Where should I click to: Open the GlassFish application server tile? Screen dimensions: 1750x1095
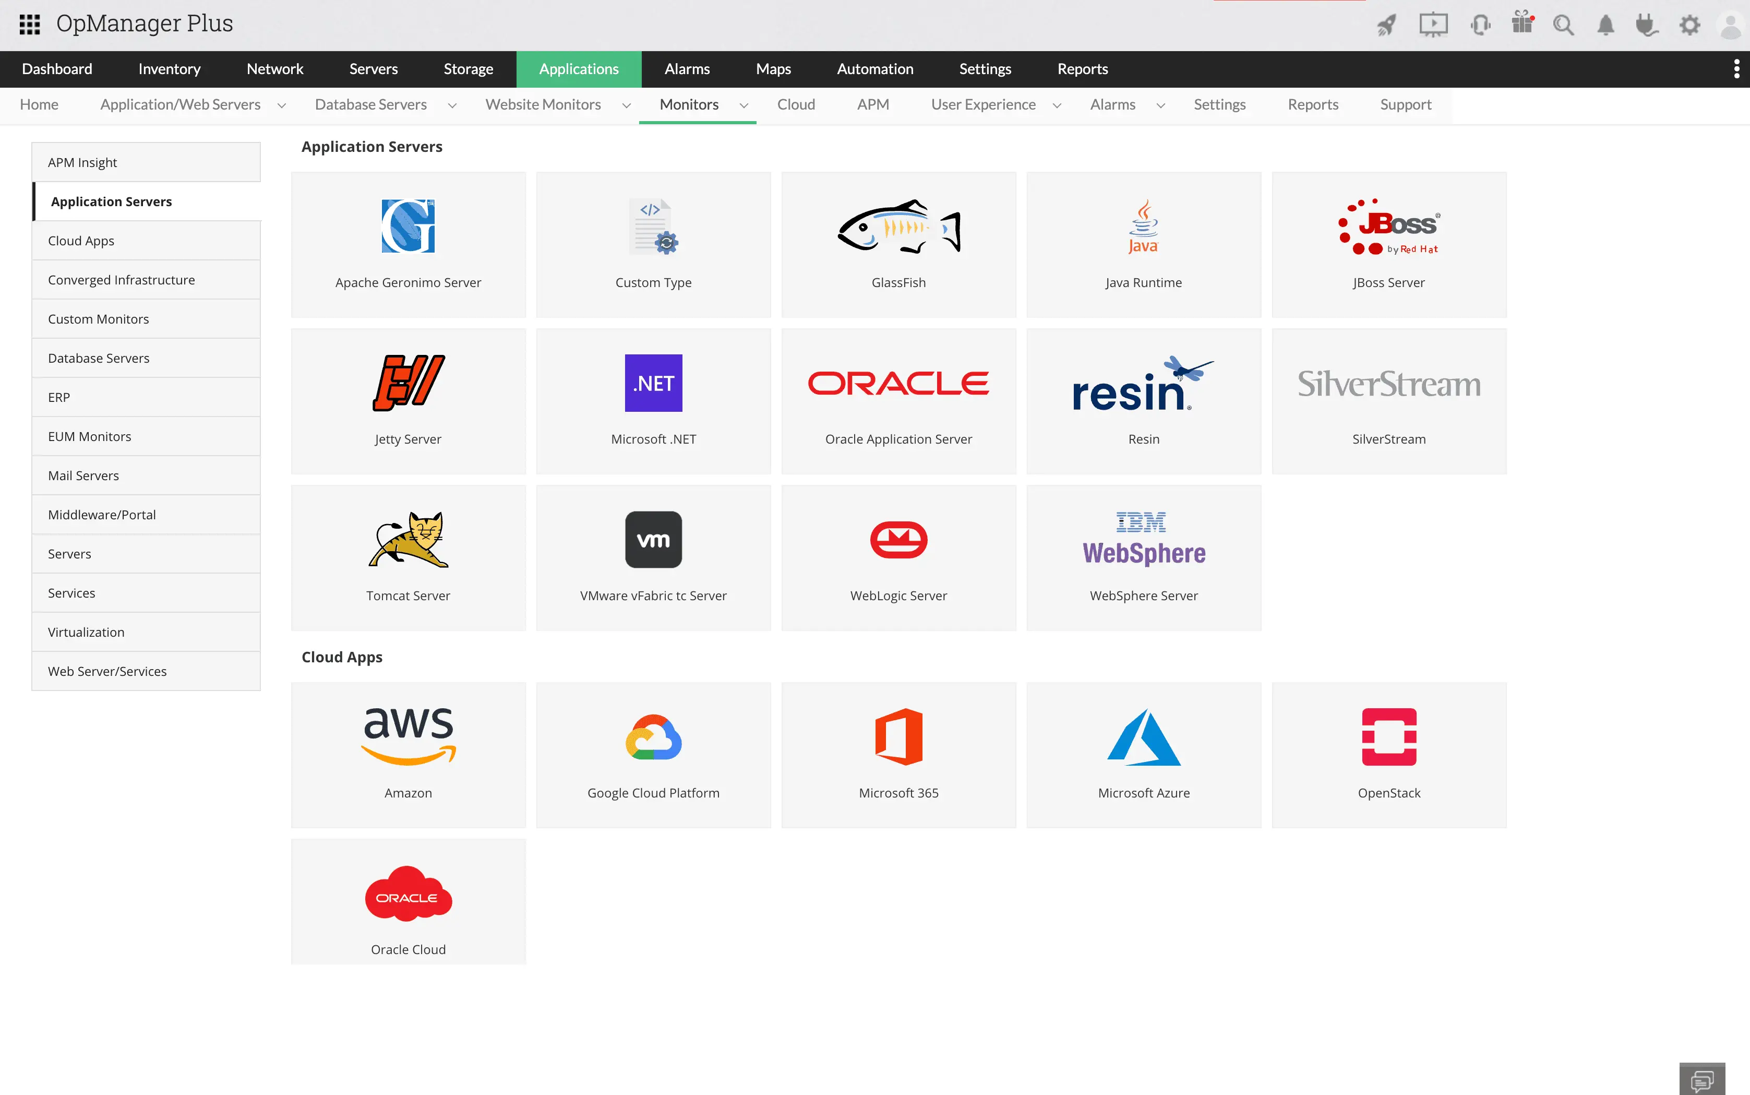click(898, 244)
